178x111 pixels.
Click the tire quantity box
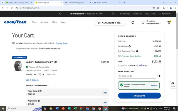[x=39, y=75]
